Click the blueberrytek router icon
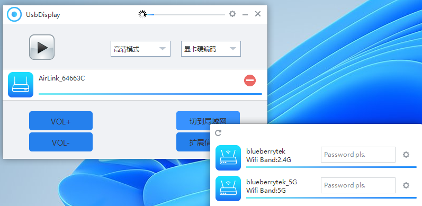Image resolution: width=422 pixels, height=206 pixels. (x=228, y=158)
